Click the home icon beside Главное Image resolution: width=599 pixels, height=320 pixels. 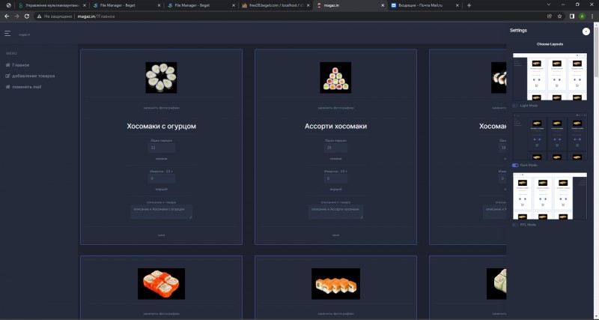tap(7, 65)
